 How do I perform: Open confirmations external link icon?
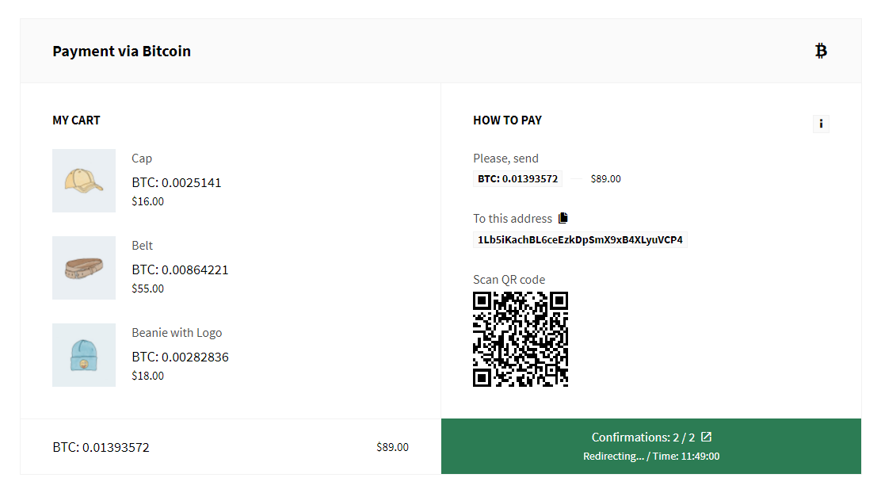click(706, 437)
